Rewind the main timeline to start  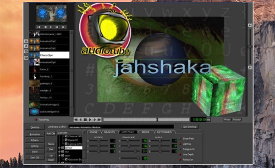pos(76,119)
